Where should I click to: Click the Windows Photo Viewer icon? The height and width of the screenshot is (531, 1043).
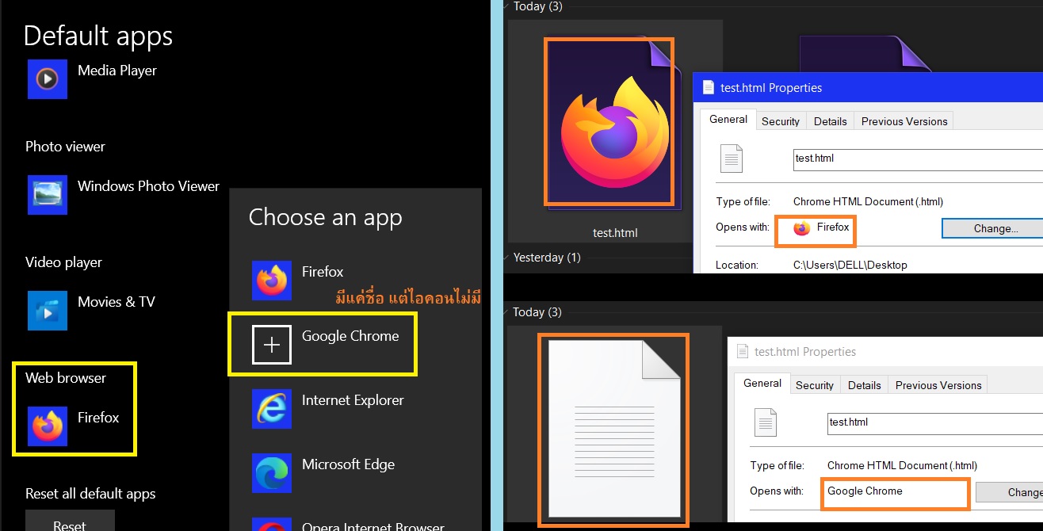tap(48, 195)
